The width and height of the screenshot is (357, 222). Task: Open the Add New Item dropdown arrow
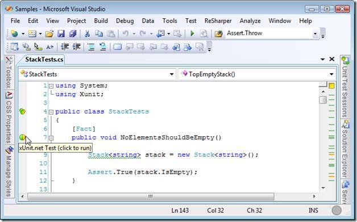point(40,34)
